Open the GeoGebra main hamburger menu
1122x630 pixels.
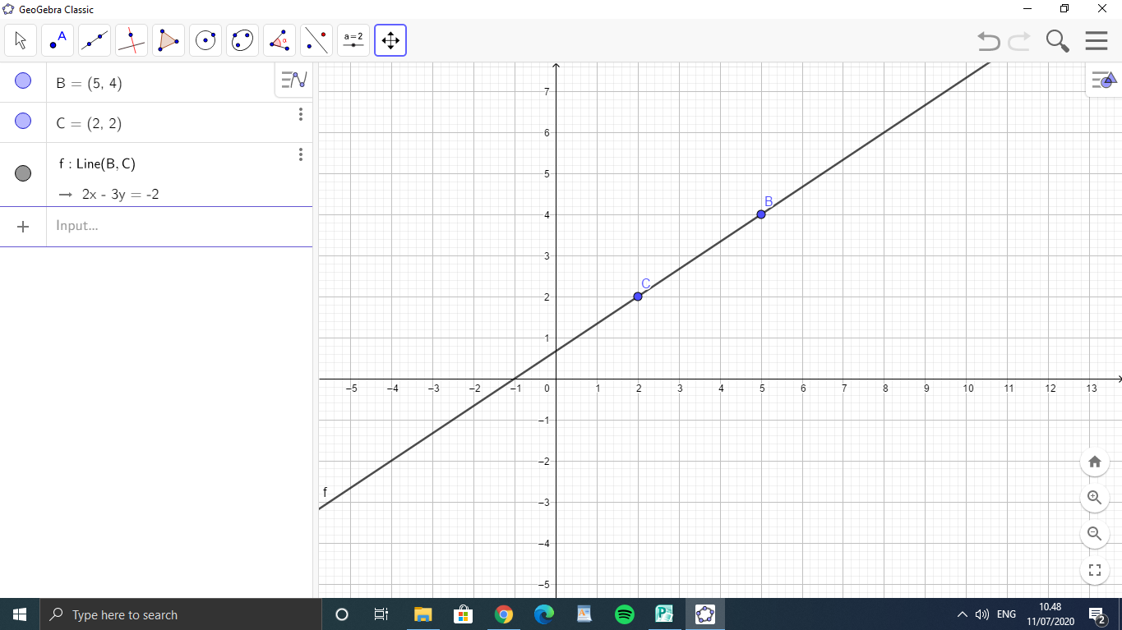1097,40
